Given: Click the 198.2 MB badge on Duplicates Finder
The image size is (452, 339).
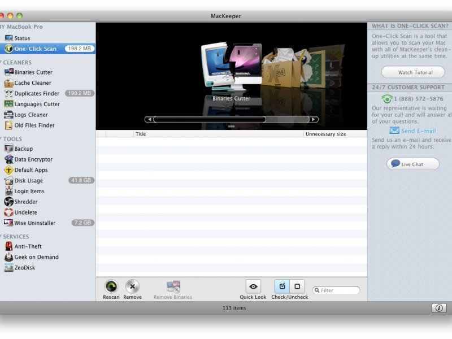Looking at the screenshot, I should [x=80, y=93].
